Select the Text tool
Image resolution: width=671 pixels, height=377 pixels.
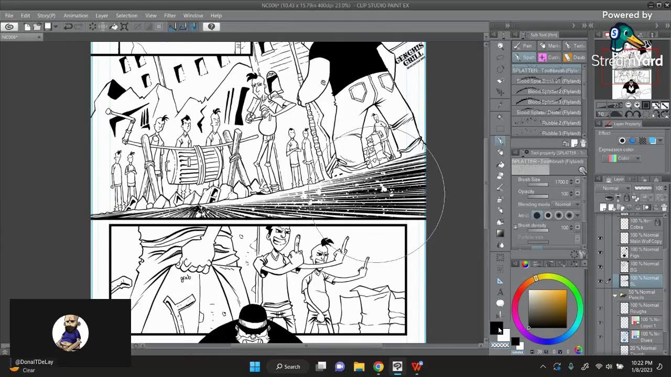[x=500, y=292]
